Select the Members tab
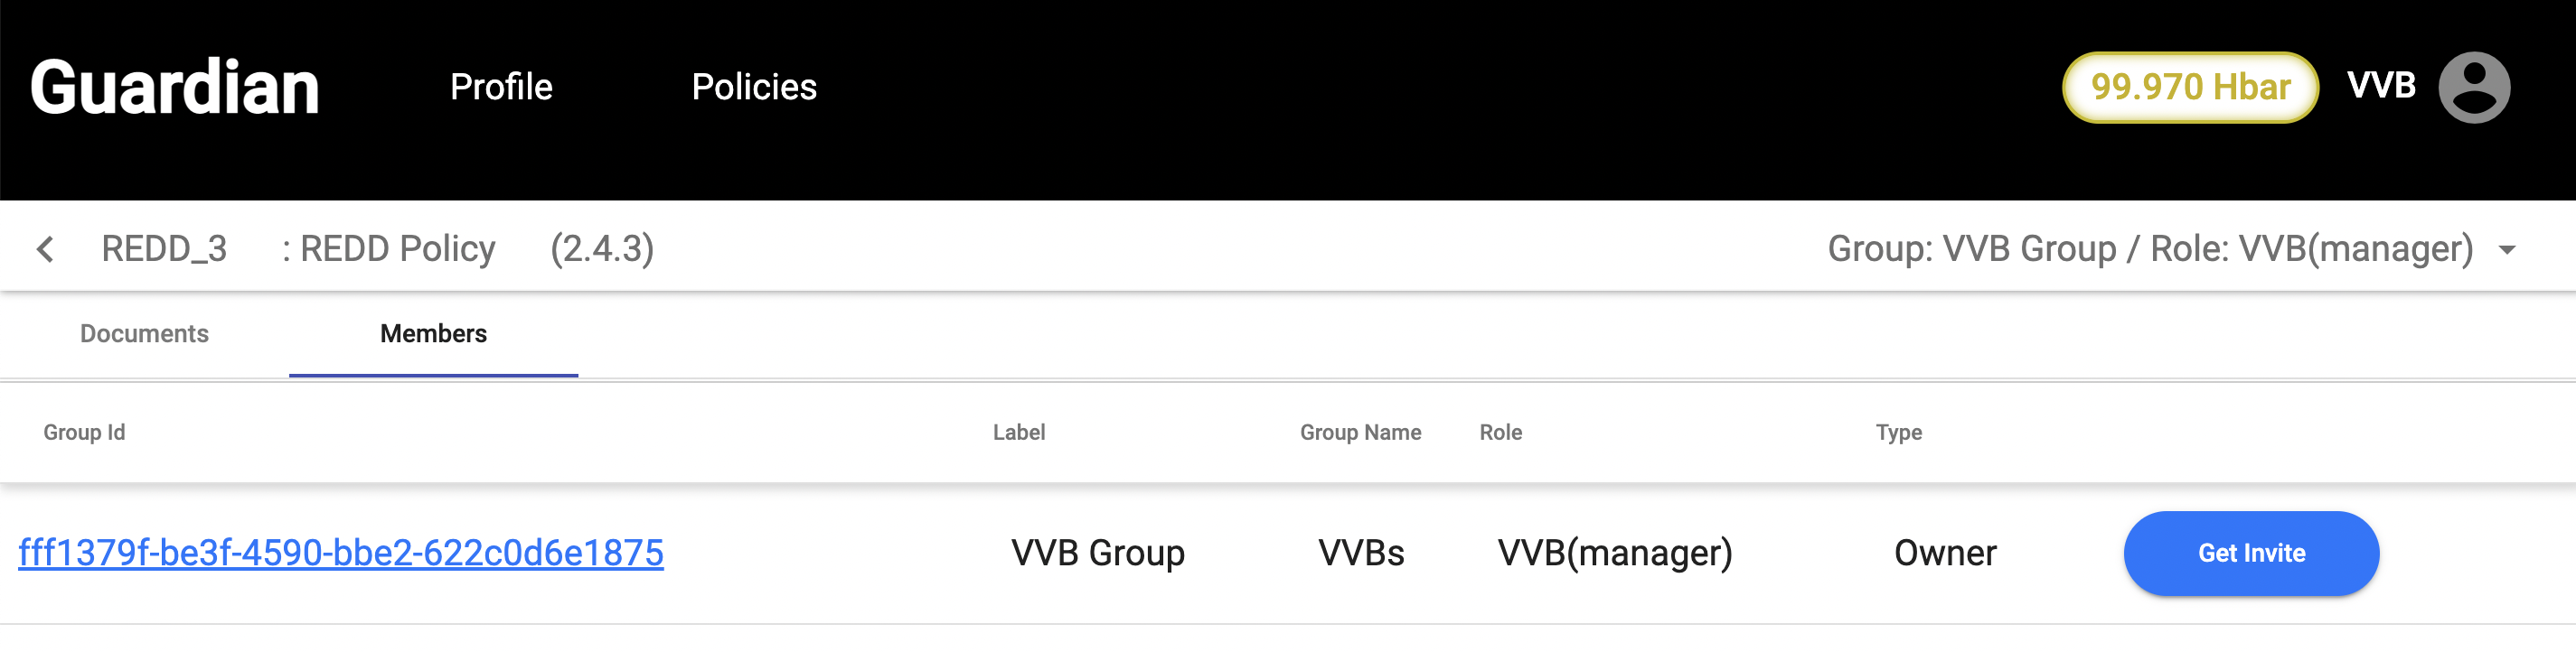The width and height of the screenshot is (2576, 652). 433,333
